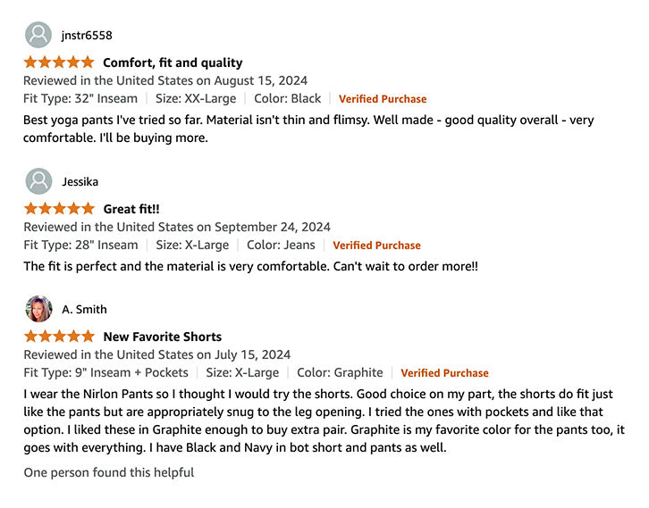Click the A. Smith reviewer name
Screen dimensions: 649x508
click(84, 310)
